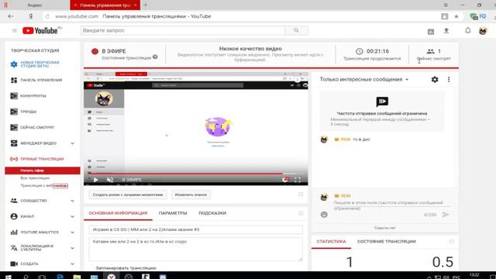Open the chat three-dot options menu
Screen dimensions: 496x279
(449, 79)
